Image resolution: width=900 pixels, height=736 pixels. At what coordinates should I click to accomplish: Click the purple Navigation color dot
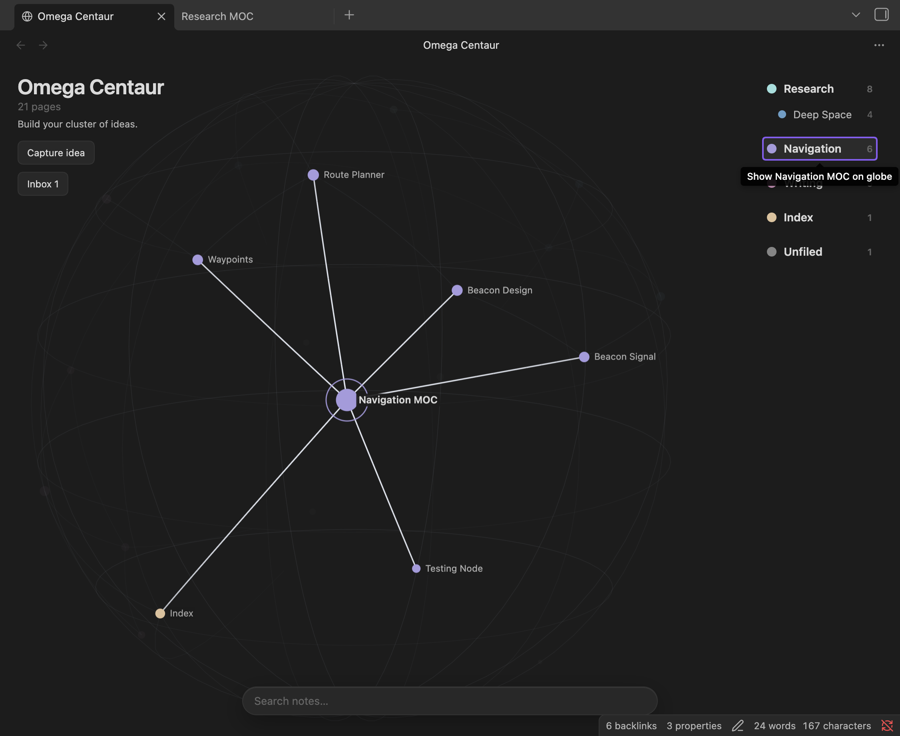772,148
